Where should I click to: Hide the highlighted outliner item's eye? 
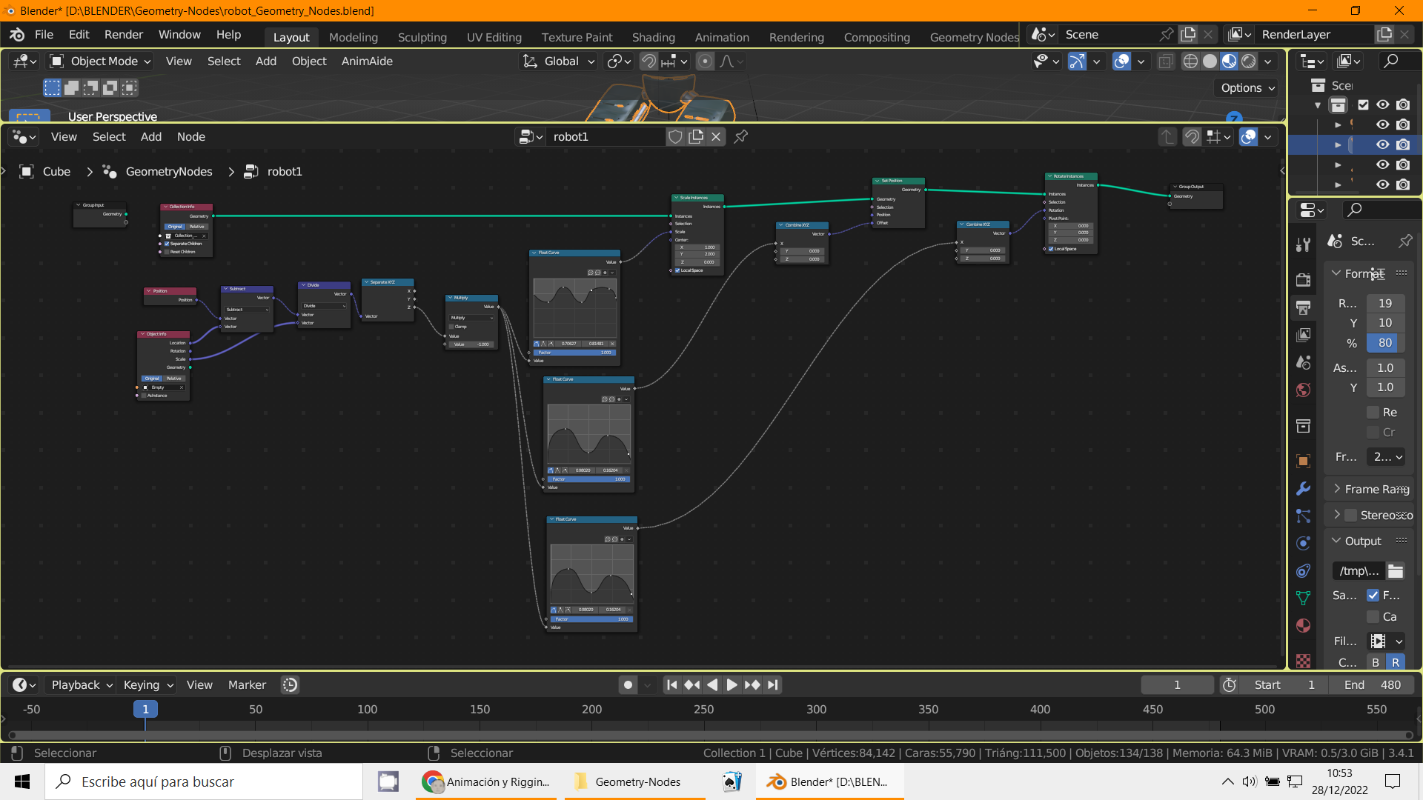pyautogui.click(x=1383, y=144)
